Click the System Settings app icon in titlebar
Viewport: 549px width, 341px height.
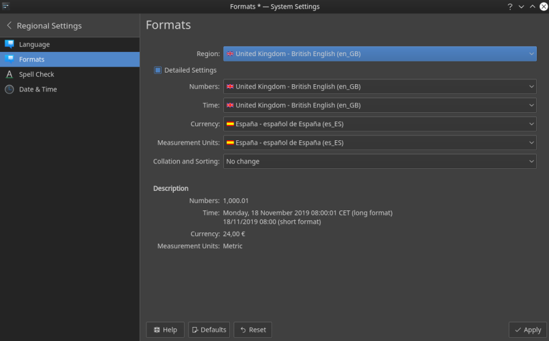point(5,6)
